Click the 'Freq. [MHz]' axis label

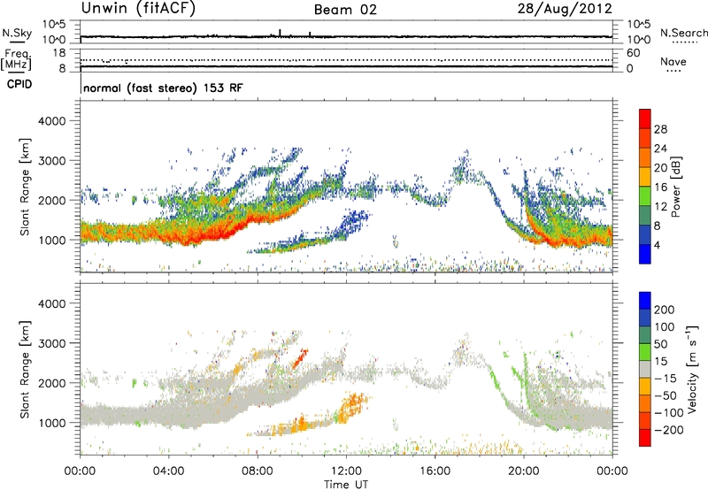(x=17, y=60)
